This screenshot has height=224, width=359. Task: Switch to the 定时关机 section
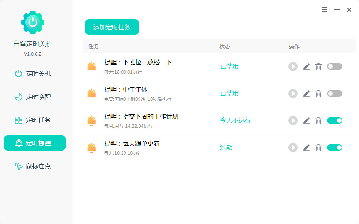point(34,74)
